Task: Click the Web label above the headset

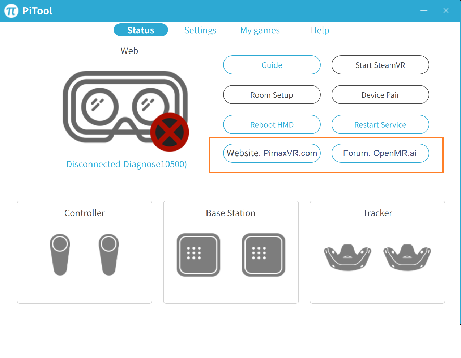Action: [129, 51]
